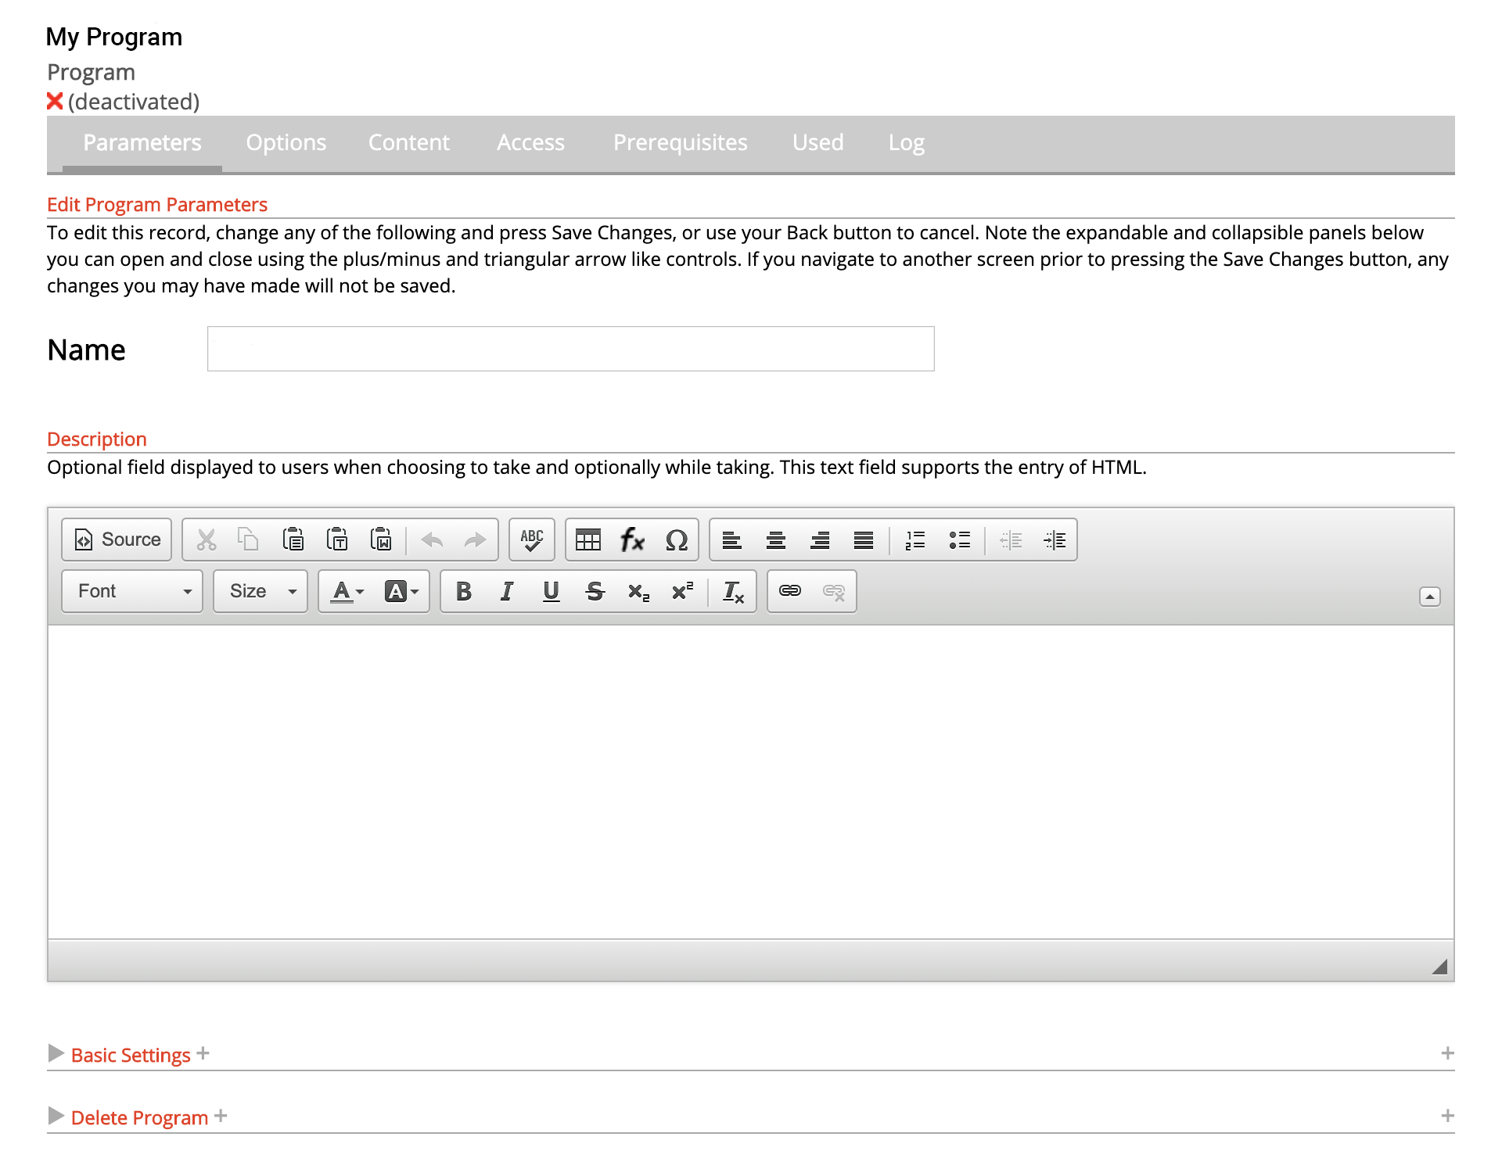Toggle subscript formatting
The width and height of the screenshot is (1502, 1151).
point(638,591)
